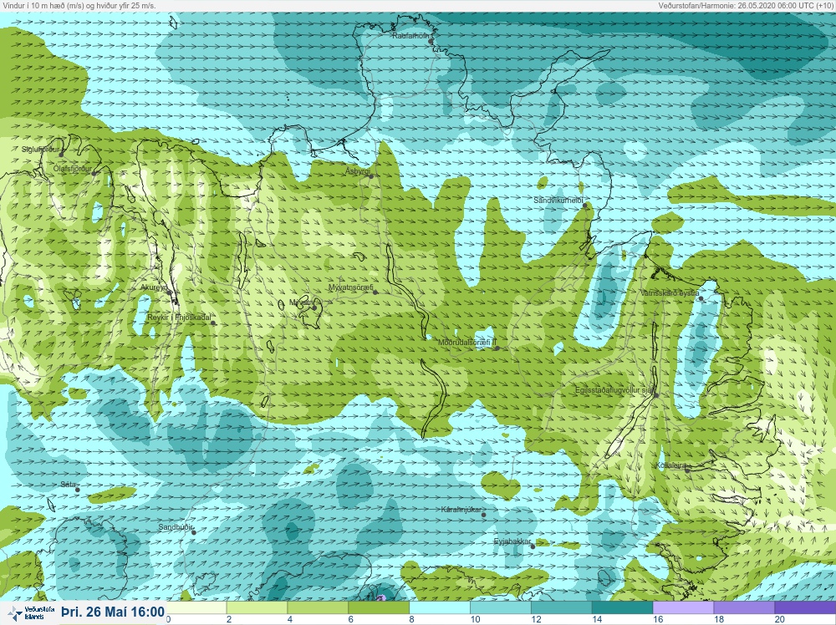Click the legend value '20'
This screenshot has height=625, width=836.
click(x=780, y=619)
